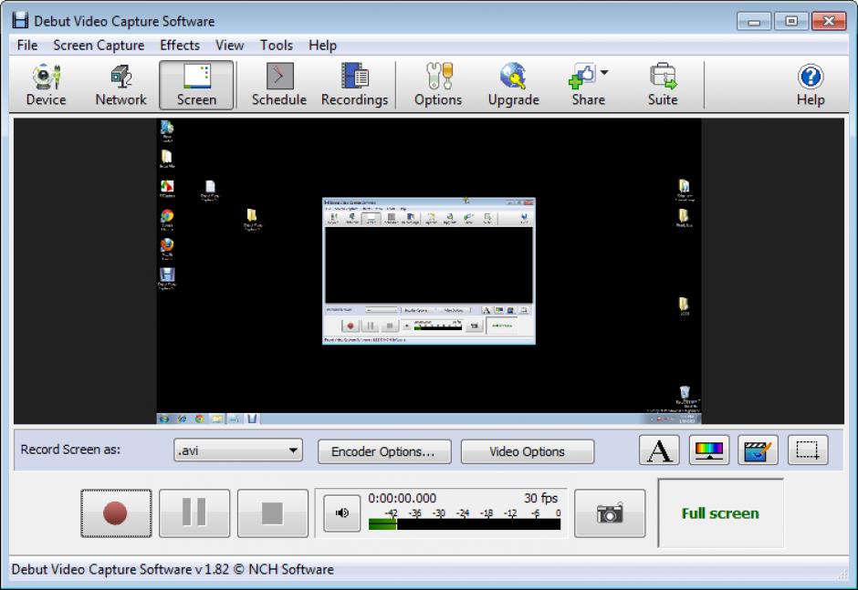Viewport: 858px width, 590px height.
Task: Open the text caption overlay tool
Action: coord(658,450)
